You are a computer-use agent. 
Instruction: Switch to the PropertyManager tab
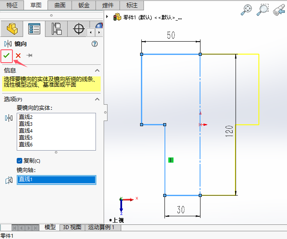pos(34,29)
